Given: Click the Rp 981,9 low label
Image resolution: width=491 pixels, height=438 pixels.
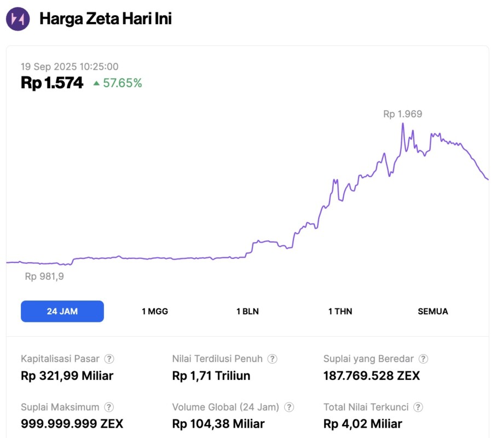Looking at the screenshot, I should [x=44, y=276].
